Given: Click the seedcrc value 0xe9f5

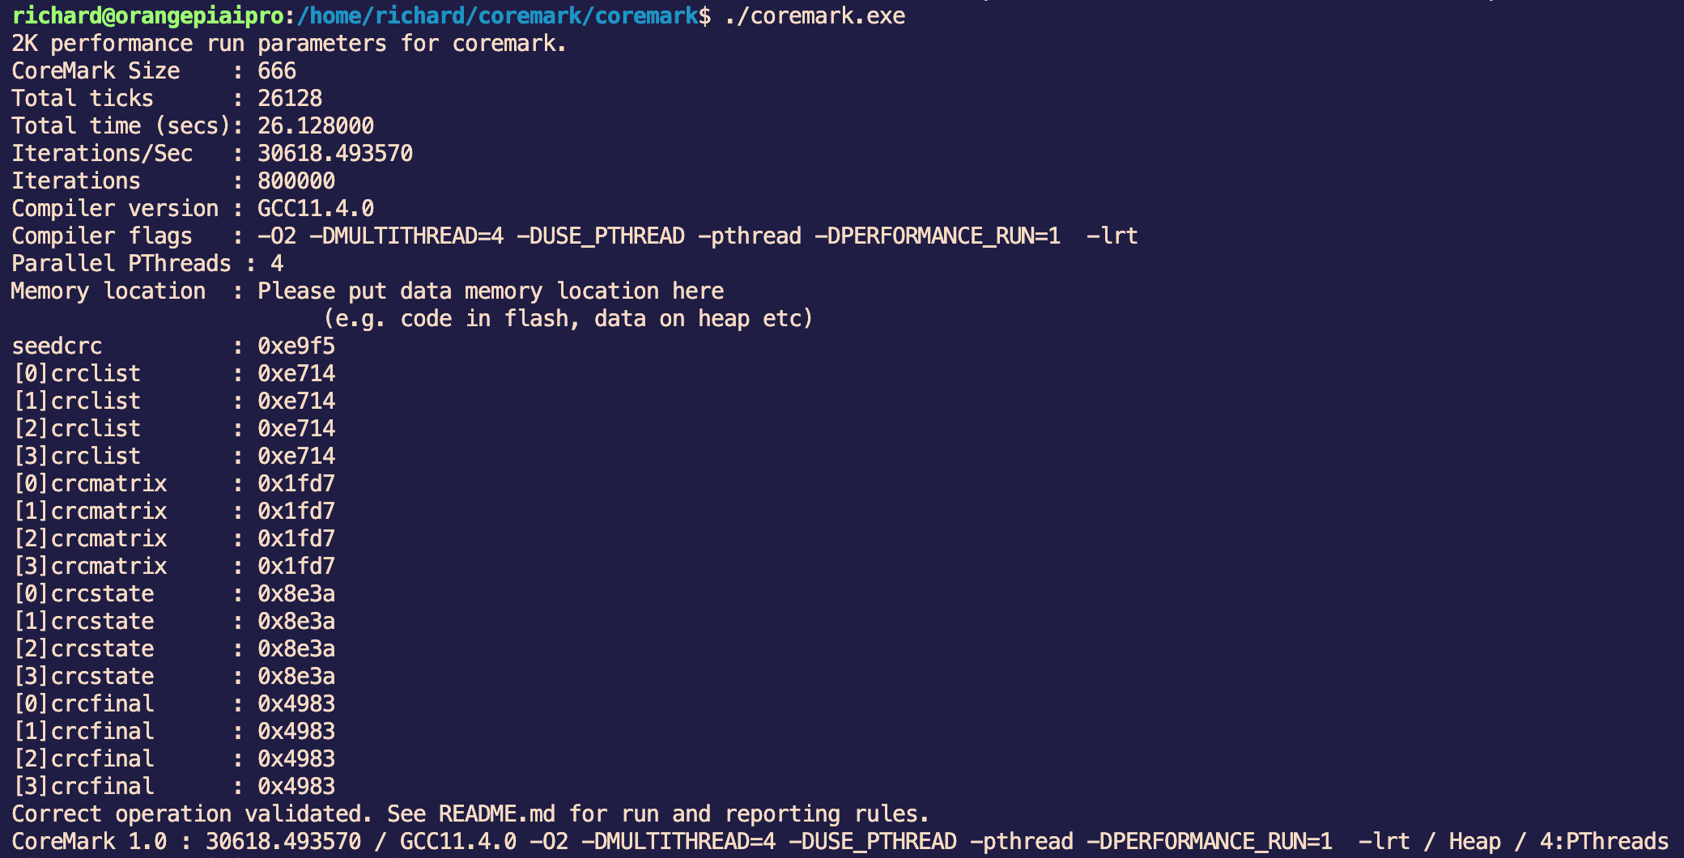Looking at the screenshot, I should pyautogui.click(x=296, y=346).
